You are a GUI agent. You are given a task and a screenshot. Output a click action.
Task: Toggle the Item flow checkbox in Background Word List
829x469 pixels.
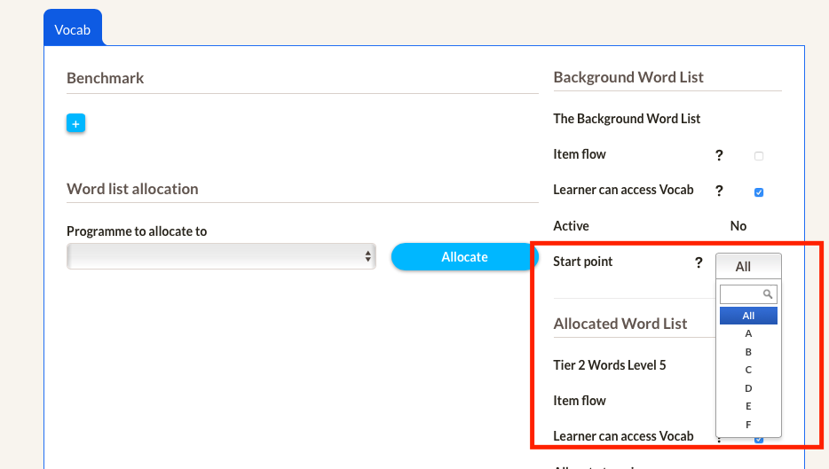pyautogui.click(x=759, y=156)
